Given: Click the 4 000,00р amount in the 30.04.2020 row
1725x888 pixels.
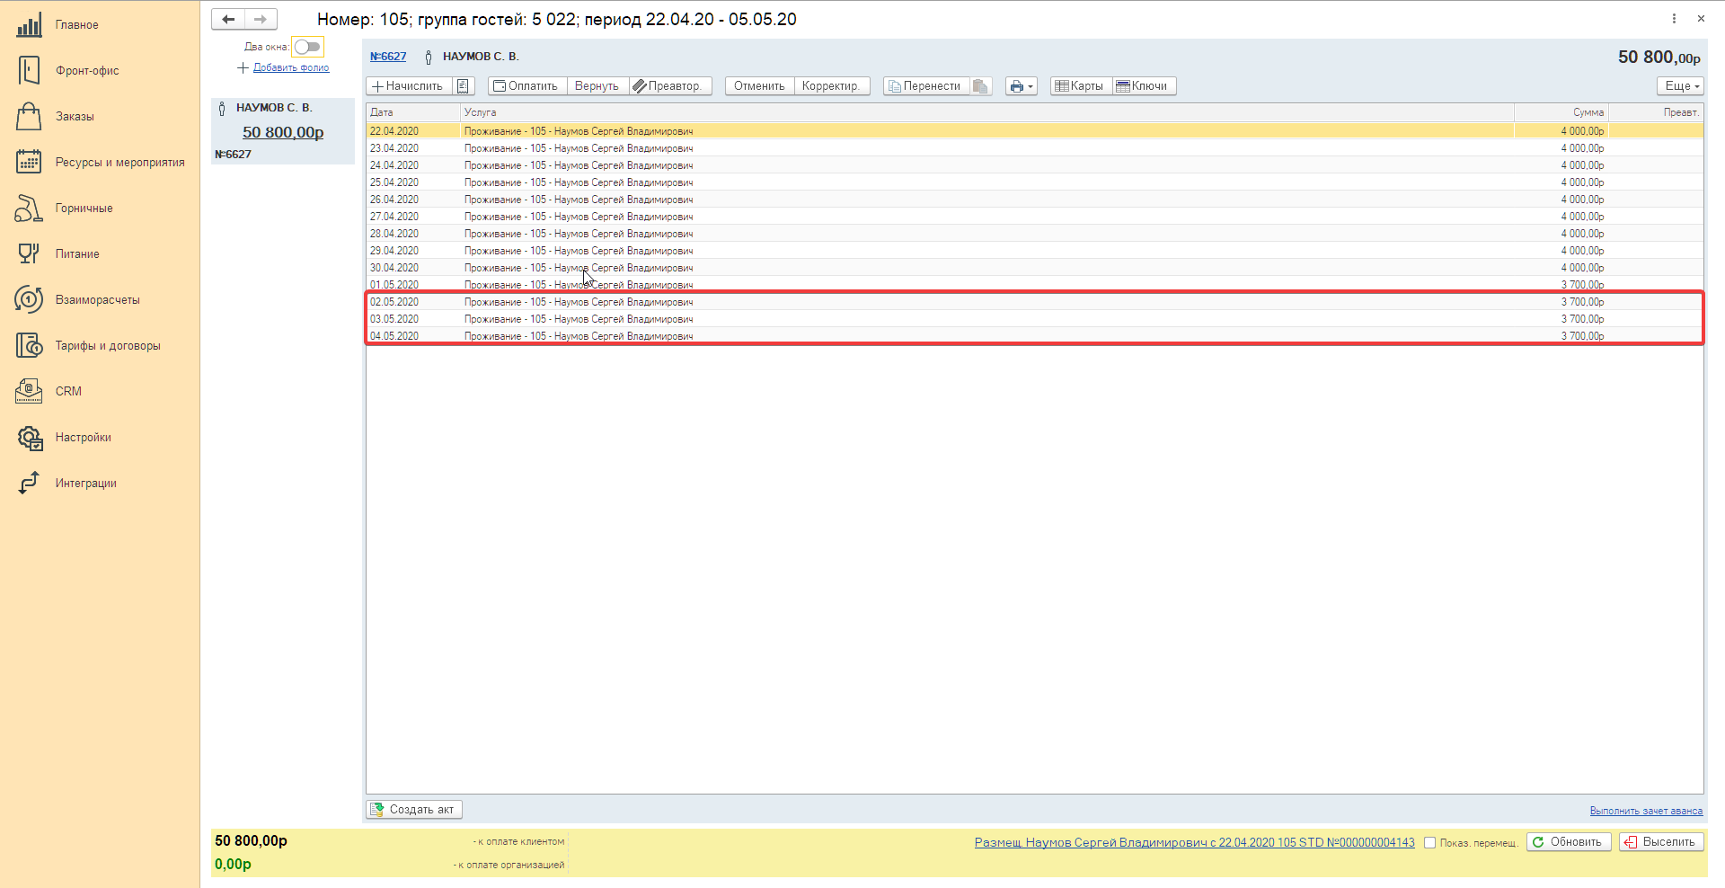Looking at the screenshot, I should click(1582, 268).
